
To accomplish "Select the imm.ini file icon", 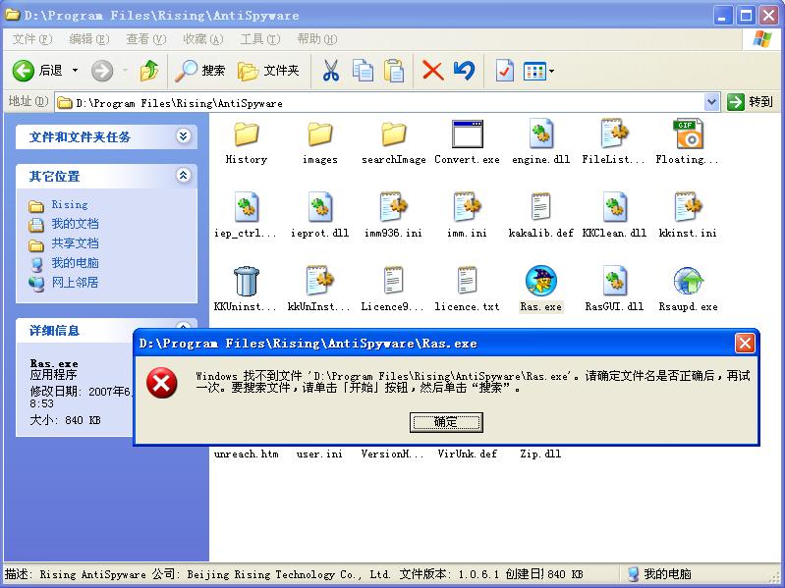I will point(467,207).
